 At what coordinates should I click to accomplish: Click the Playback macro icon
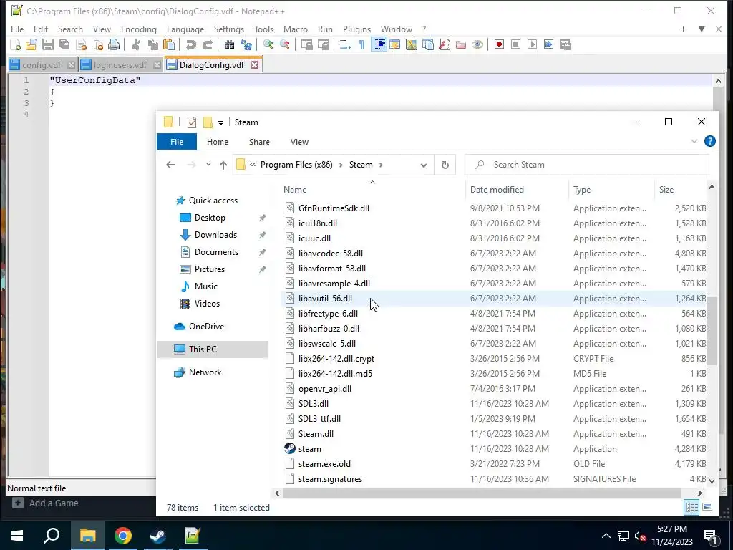[532, 44]
